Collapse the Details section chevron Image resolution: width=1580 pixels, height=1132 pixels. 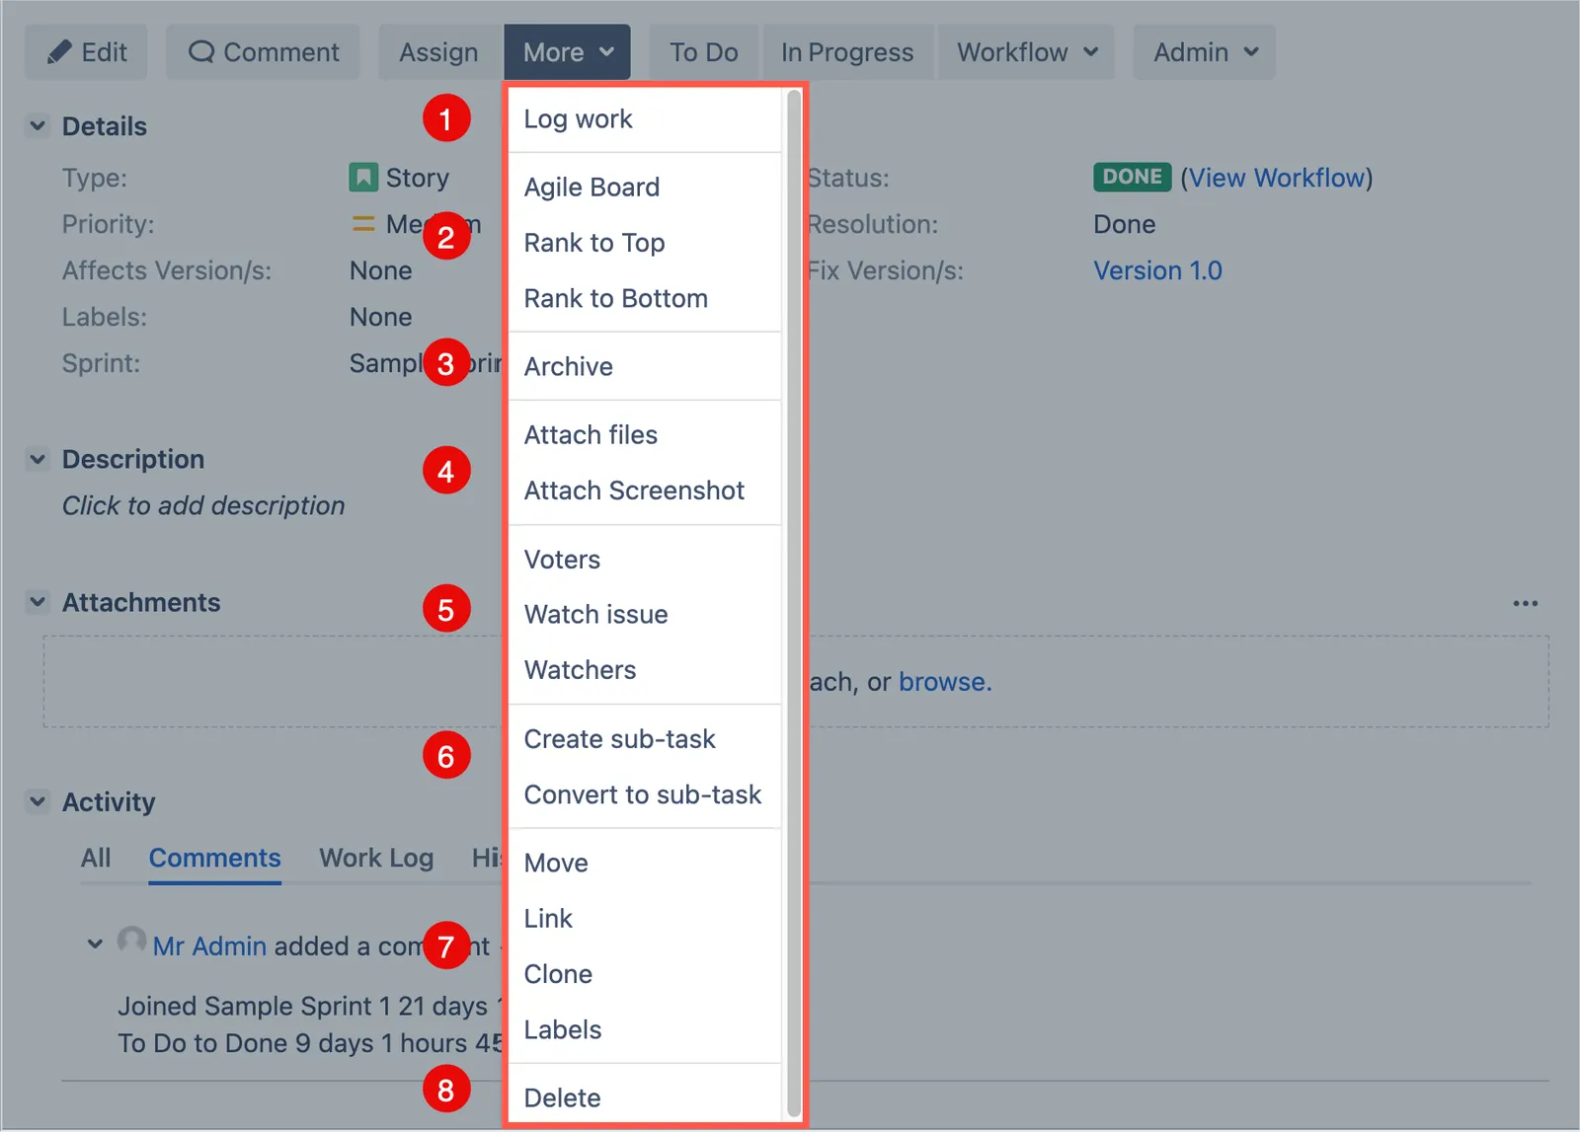tap(38, 126)
